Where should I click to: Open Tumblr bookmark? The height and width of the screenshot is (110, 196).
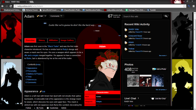click(x=151, y=10)
